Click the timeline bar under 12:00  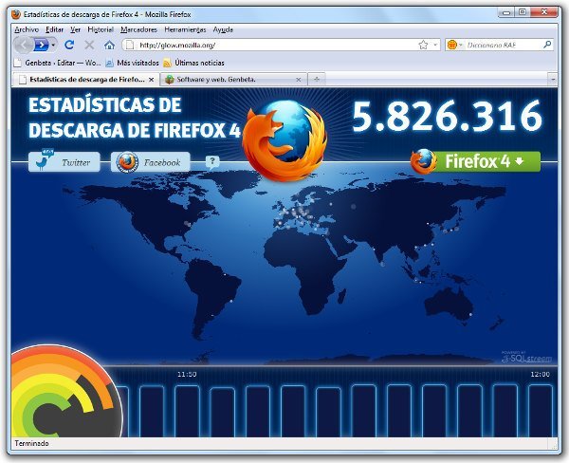tap(541, 411)
